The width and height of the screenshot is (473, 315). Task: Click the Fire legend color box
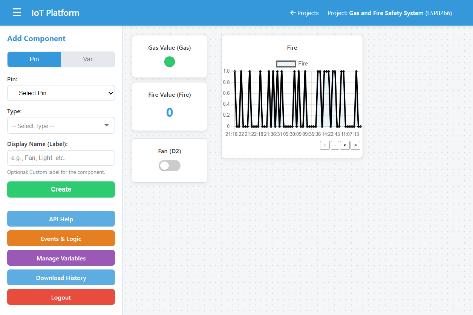click(286, 64)
